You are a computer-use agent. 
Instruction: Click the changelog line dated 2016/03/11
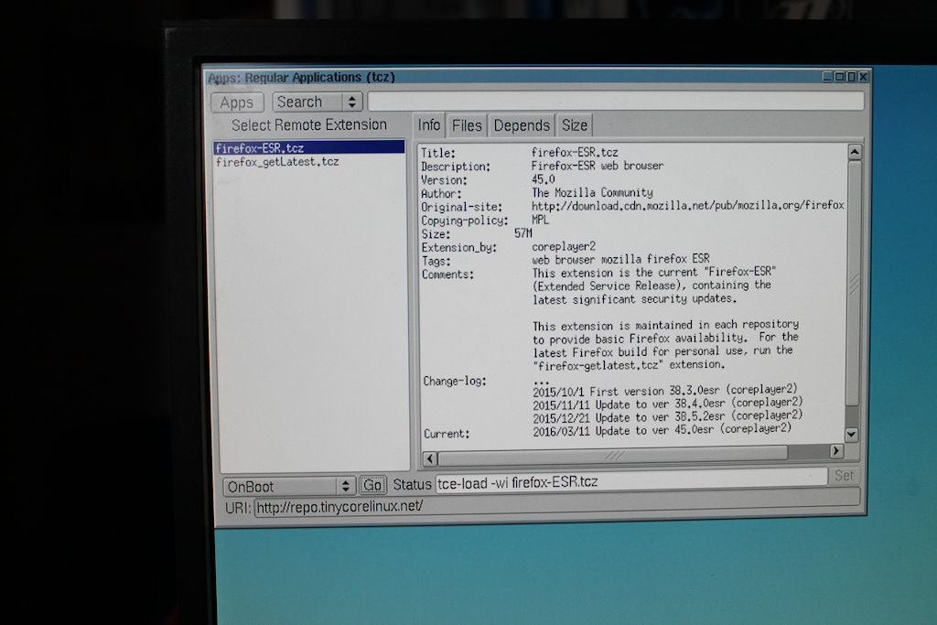tap(662, 430)
